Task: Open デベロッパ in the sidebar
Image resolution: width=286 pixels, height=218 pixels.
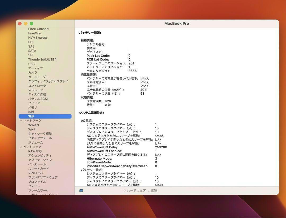Action: (x=35, y=173)
